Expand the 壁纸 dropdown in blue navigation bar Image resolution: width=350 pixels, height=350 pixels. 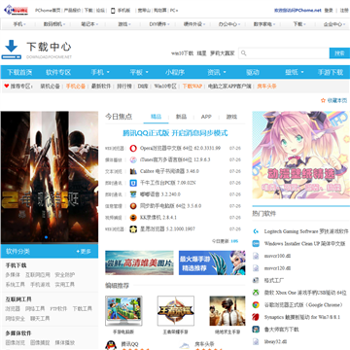coord(295,72)
